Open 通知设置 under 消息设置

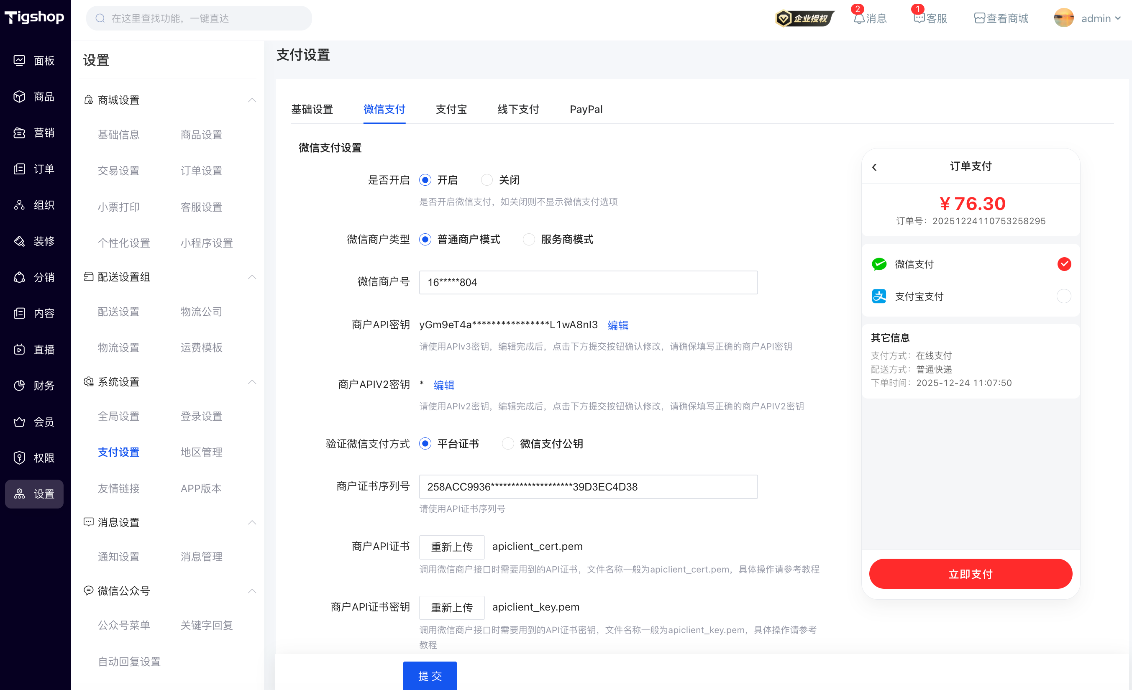tap(118, 557)
